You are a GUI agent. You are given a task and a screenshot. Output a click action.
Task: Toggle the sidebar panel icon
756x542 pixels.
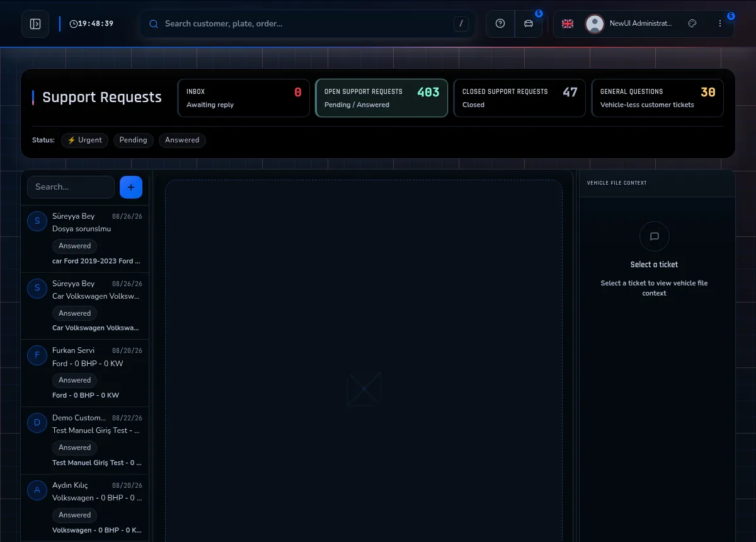[35, 24]
